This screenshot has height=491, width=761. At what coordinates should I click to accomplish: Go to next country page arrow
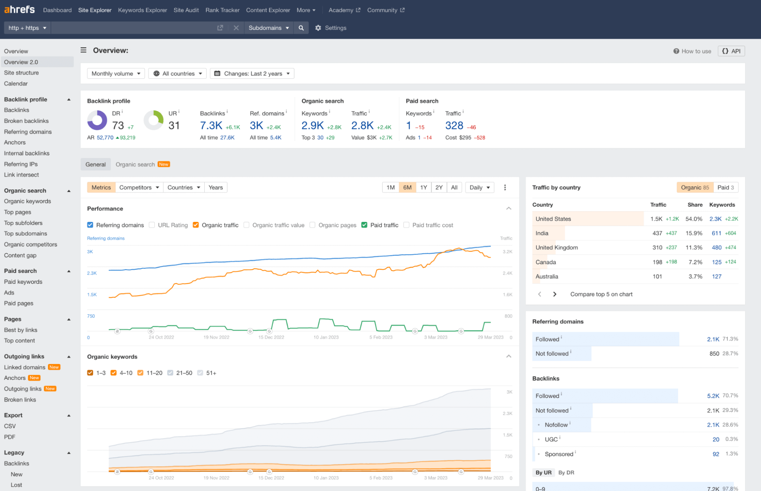coord(555,294)
